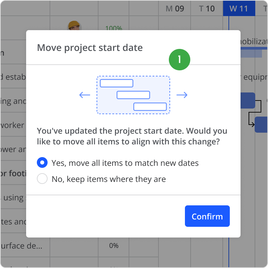
Task: Click the left arrow icon beside illustration
Action: (85, 95)
